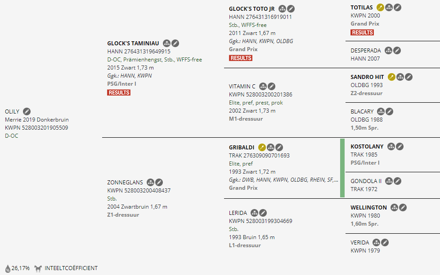The height and width of the screenshot is (275, 440).
Task: Click the edit pencil beside Glock's Toto Jr
Action: 291,9
